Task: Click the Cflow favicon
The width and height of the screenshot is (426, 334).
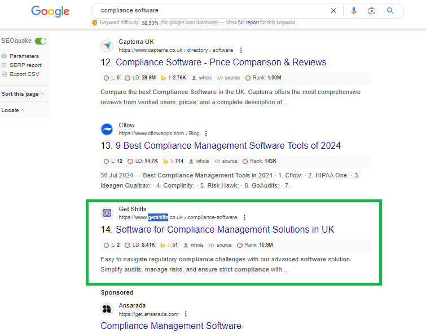Action: 107,130
